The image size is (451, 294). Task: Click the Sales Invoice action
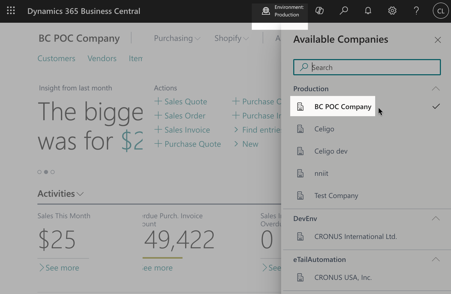click(187, 130)
